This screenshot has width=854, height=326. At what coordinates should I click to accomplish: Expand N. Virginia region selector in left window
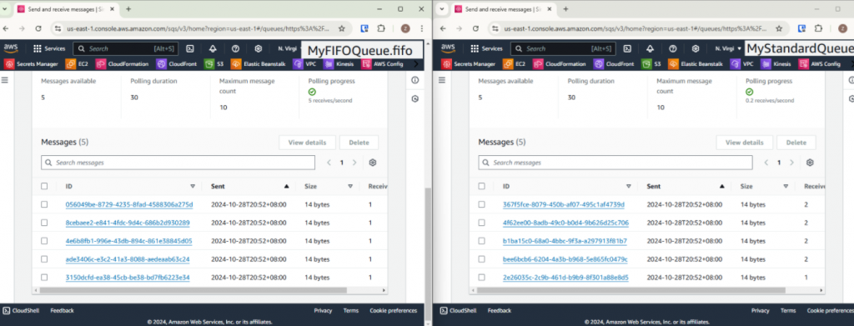(289, 48)
